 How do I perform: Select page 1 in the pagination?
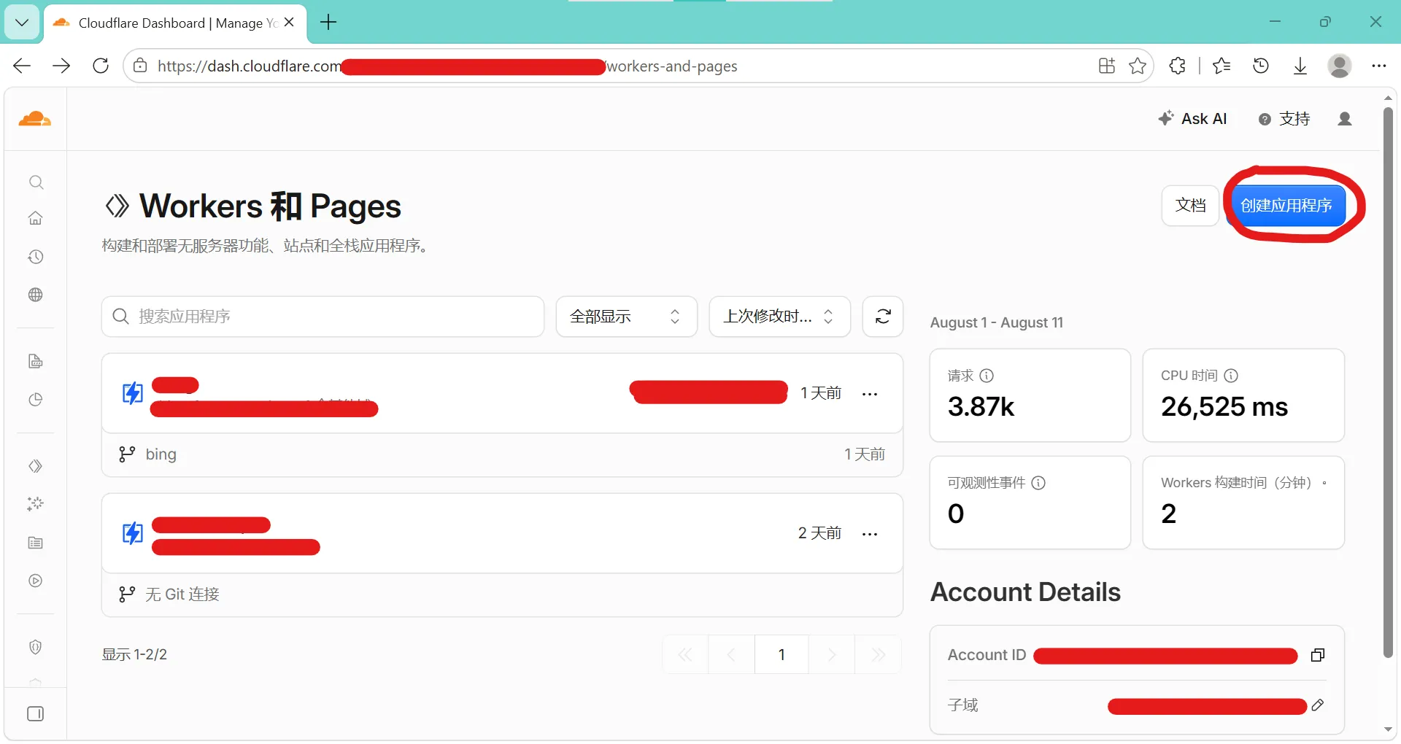781,654
